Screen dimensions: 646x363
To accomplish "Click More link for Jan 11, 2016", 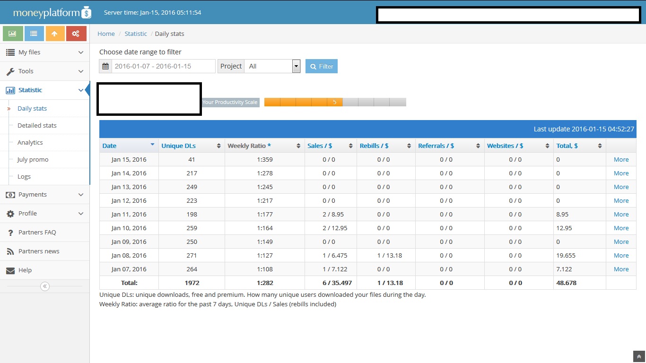I will (x=621, y=214).
